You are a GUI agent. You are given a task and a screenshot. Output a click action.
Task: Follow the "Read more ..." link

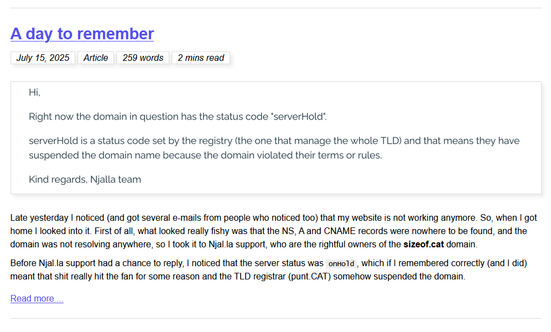pyautogui.click(x=37, y=298)
